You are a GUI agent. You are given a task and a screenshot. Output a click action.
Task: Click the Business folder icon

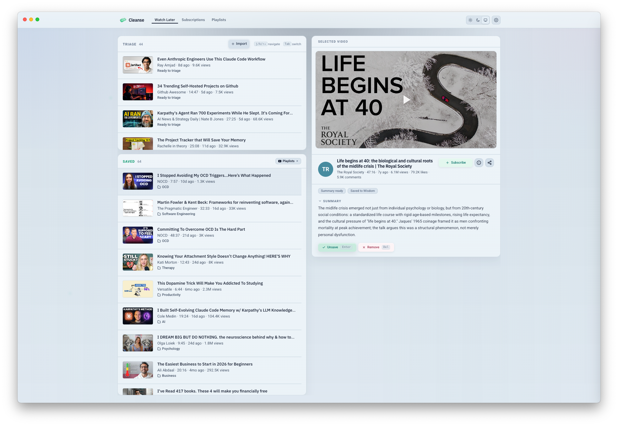[x=159, y=376]
